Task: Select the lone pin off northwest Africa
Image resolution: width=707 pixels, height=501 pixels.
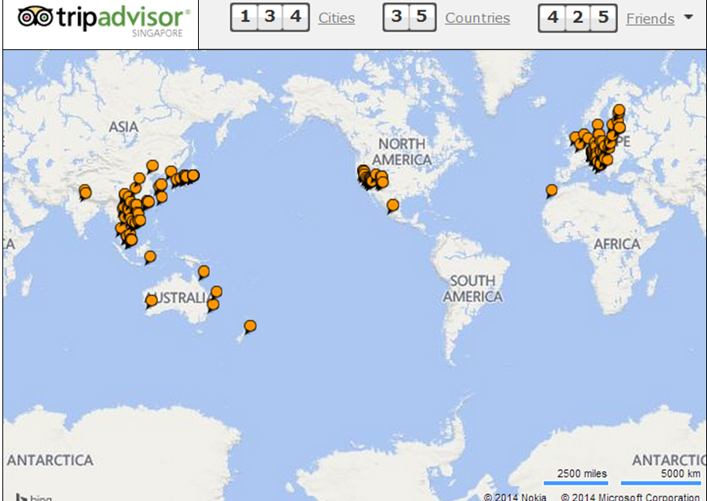Action: coord(551,190)
